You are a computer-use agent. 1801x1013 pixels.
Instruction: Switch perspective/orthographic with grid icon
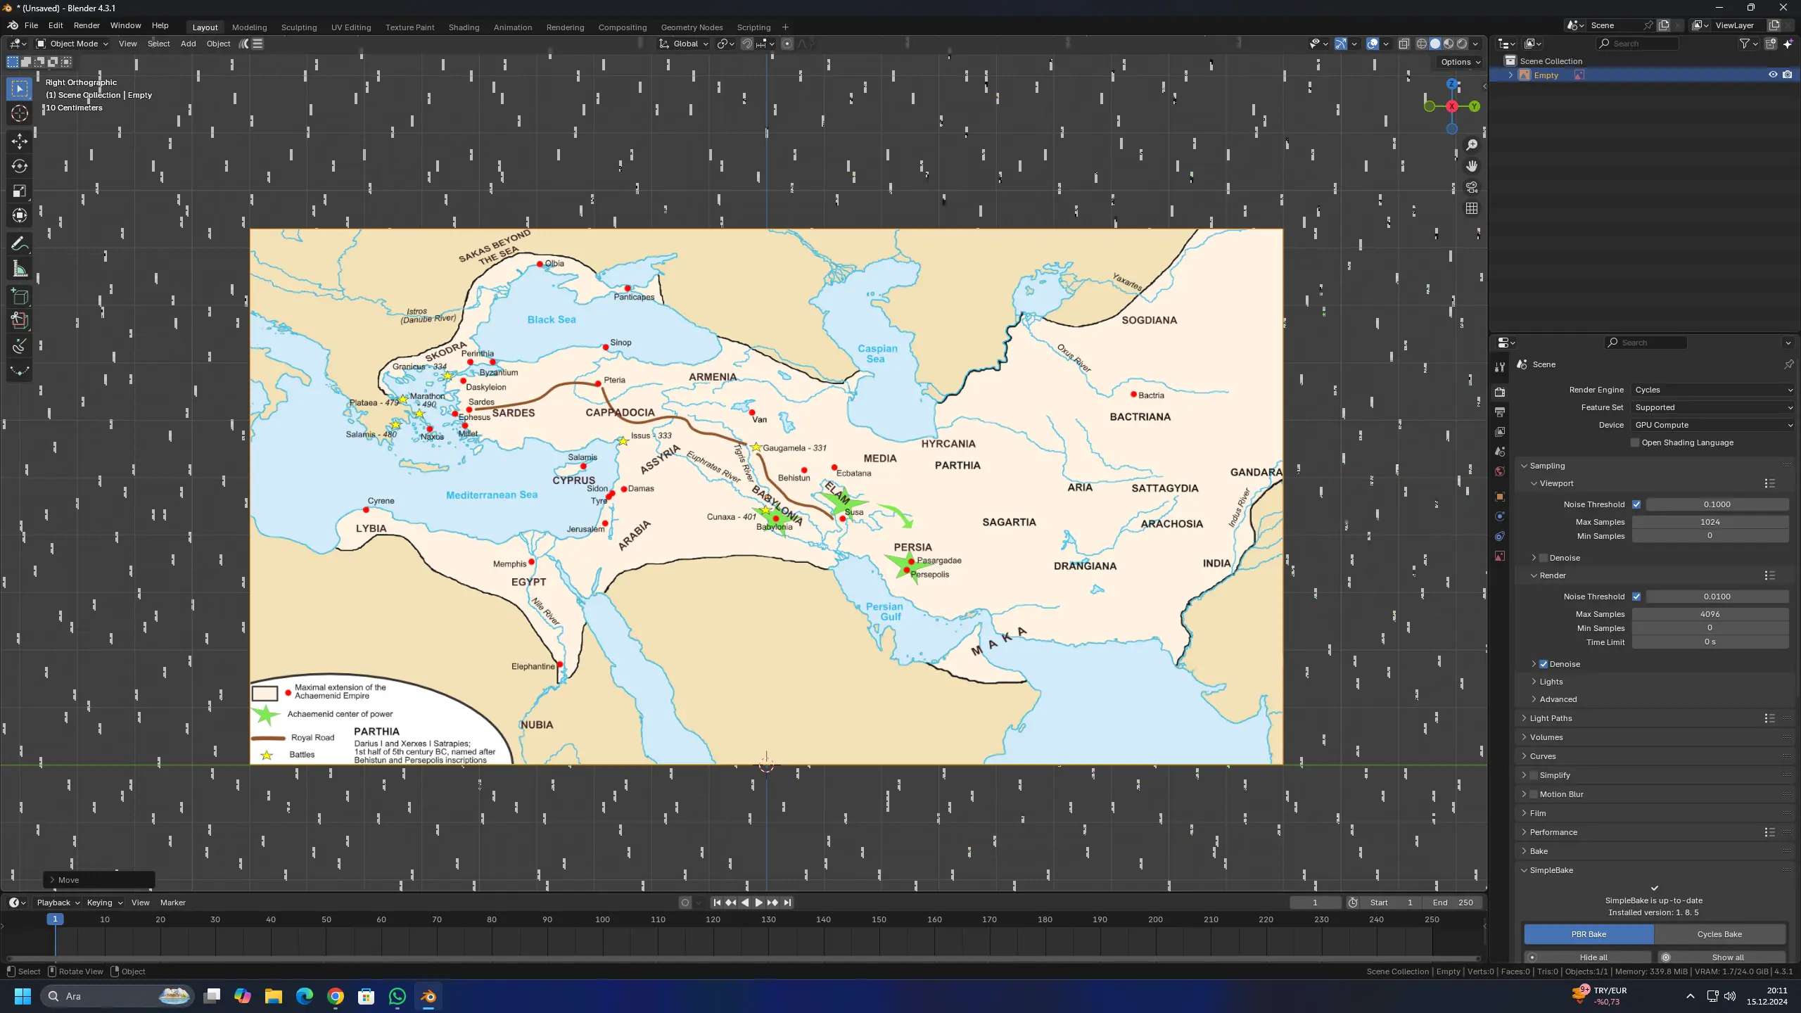[x=1472, y=208]
